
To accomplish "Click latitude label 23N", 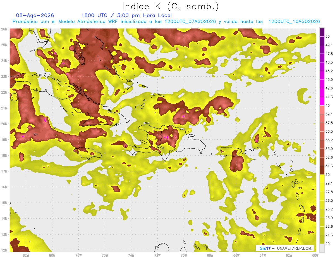I will tap(4, 77).
